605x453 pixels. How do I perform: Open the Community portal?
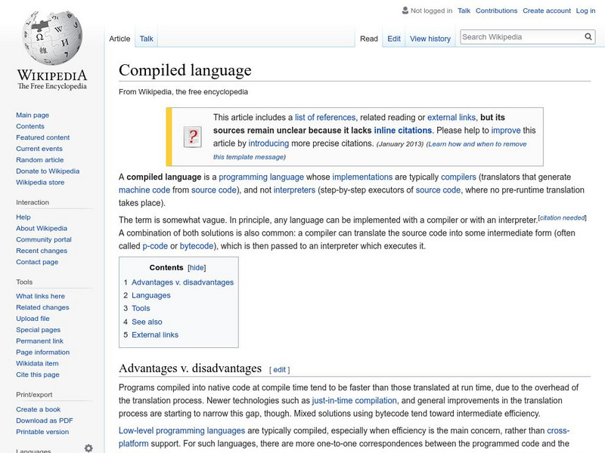pos(44,239)
